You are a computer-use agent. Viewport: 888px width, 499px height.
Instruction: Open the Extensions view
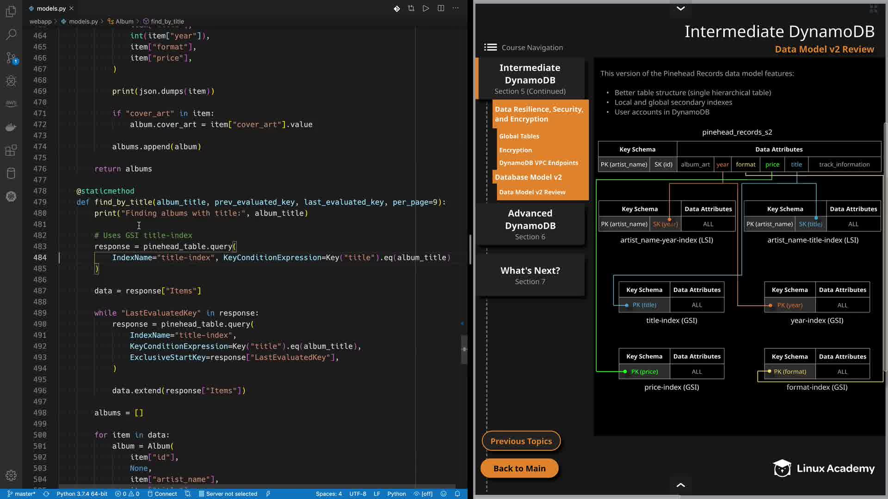(x=11, y=150)
